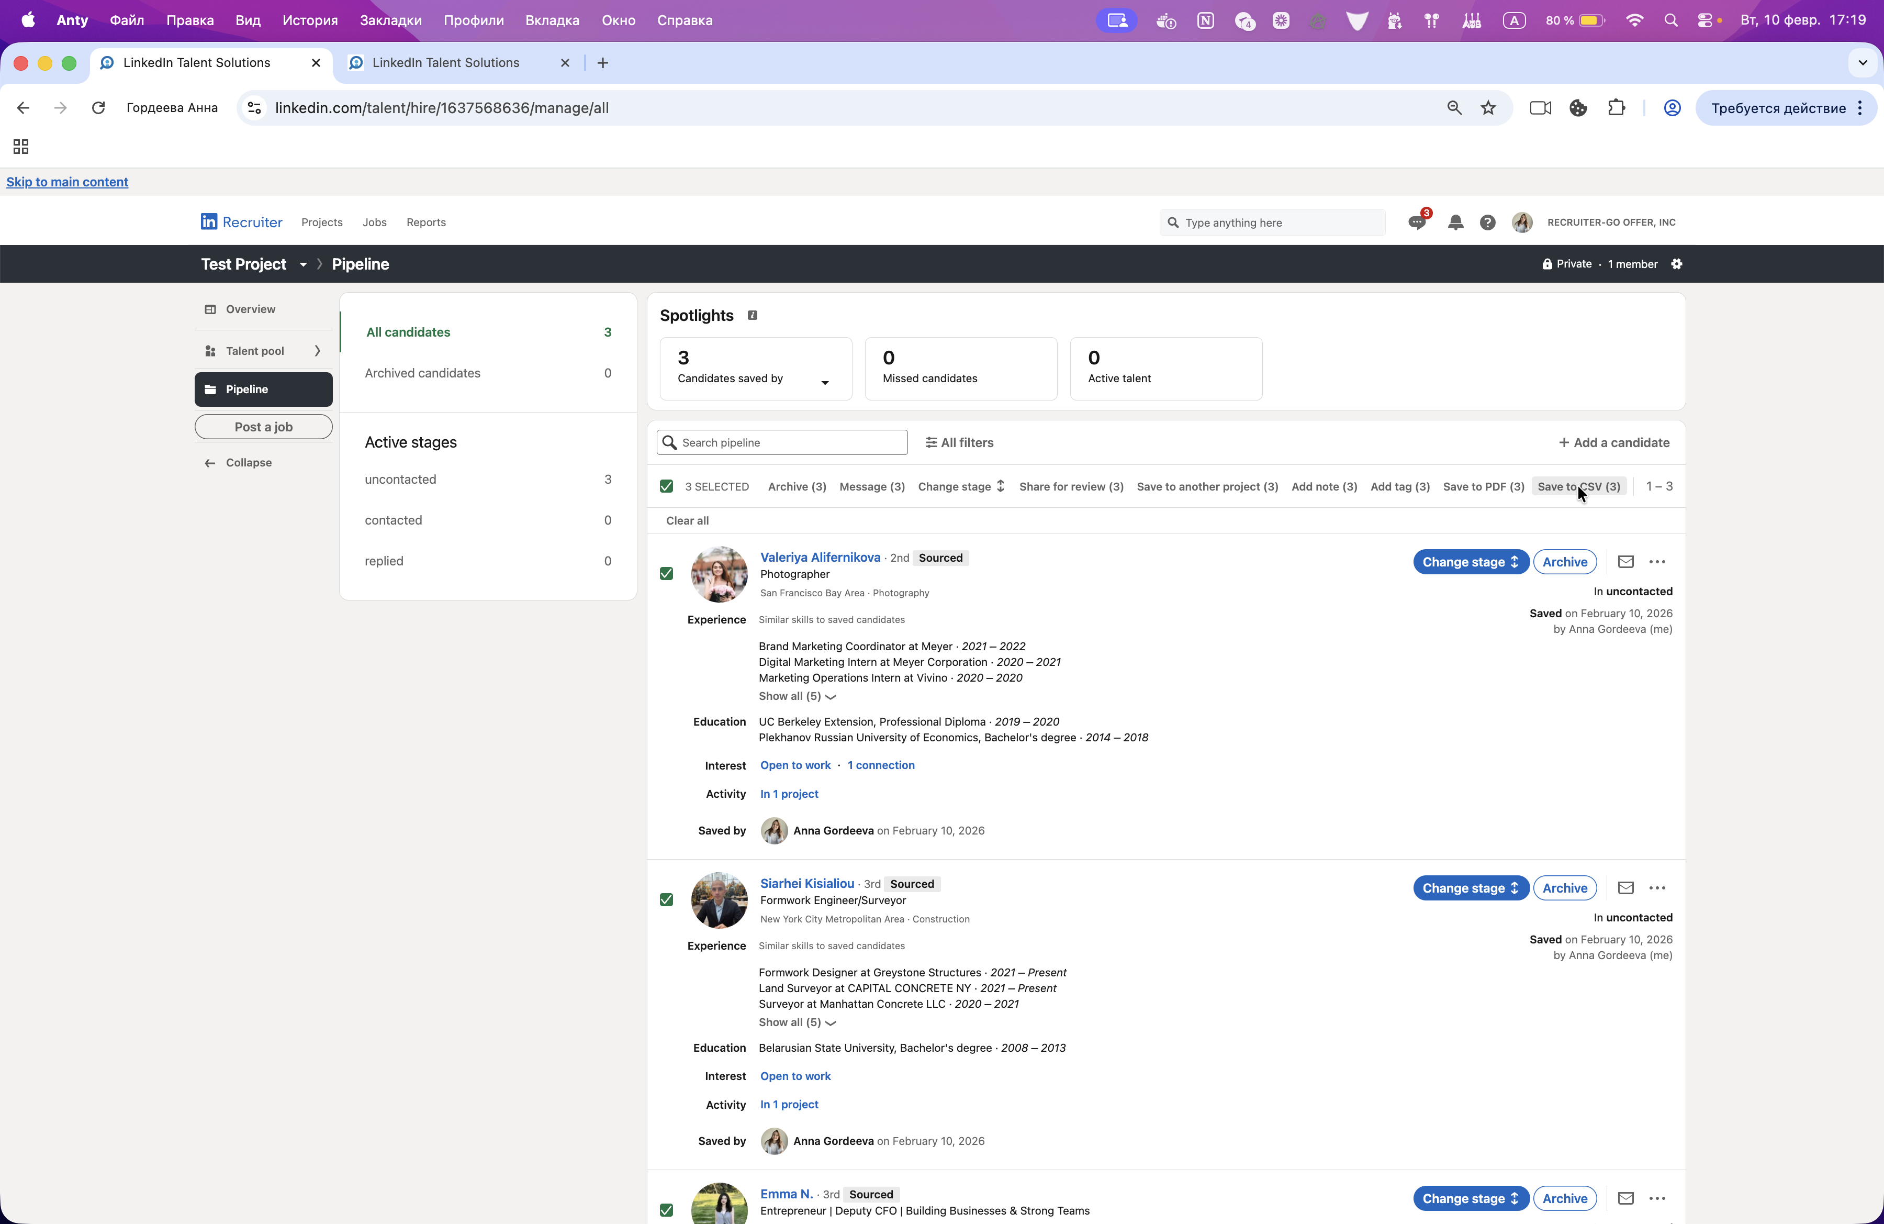Open more options ellipsis for Siarhei Kisialiou
The image size is (1884, 1224).
[x=1657, y=888]
